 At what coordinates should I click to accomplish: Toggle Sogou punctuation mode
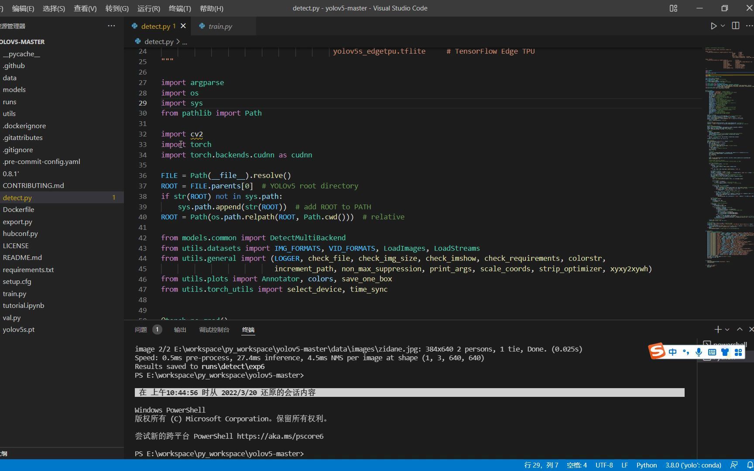tap(686, 352)
